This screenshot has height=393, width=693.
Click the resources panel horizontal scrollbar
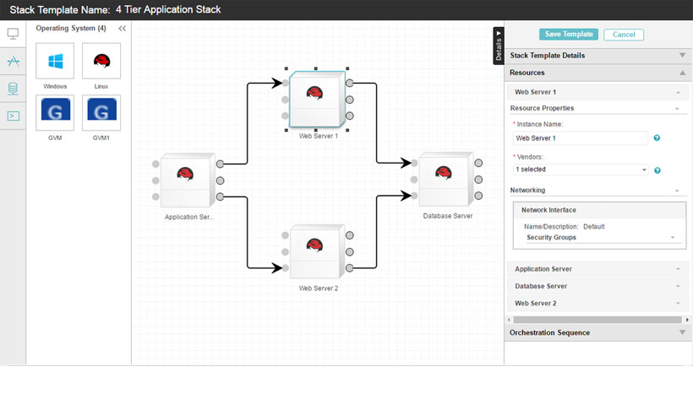click(x=598, y=320)
